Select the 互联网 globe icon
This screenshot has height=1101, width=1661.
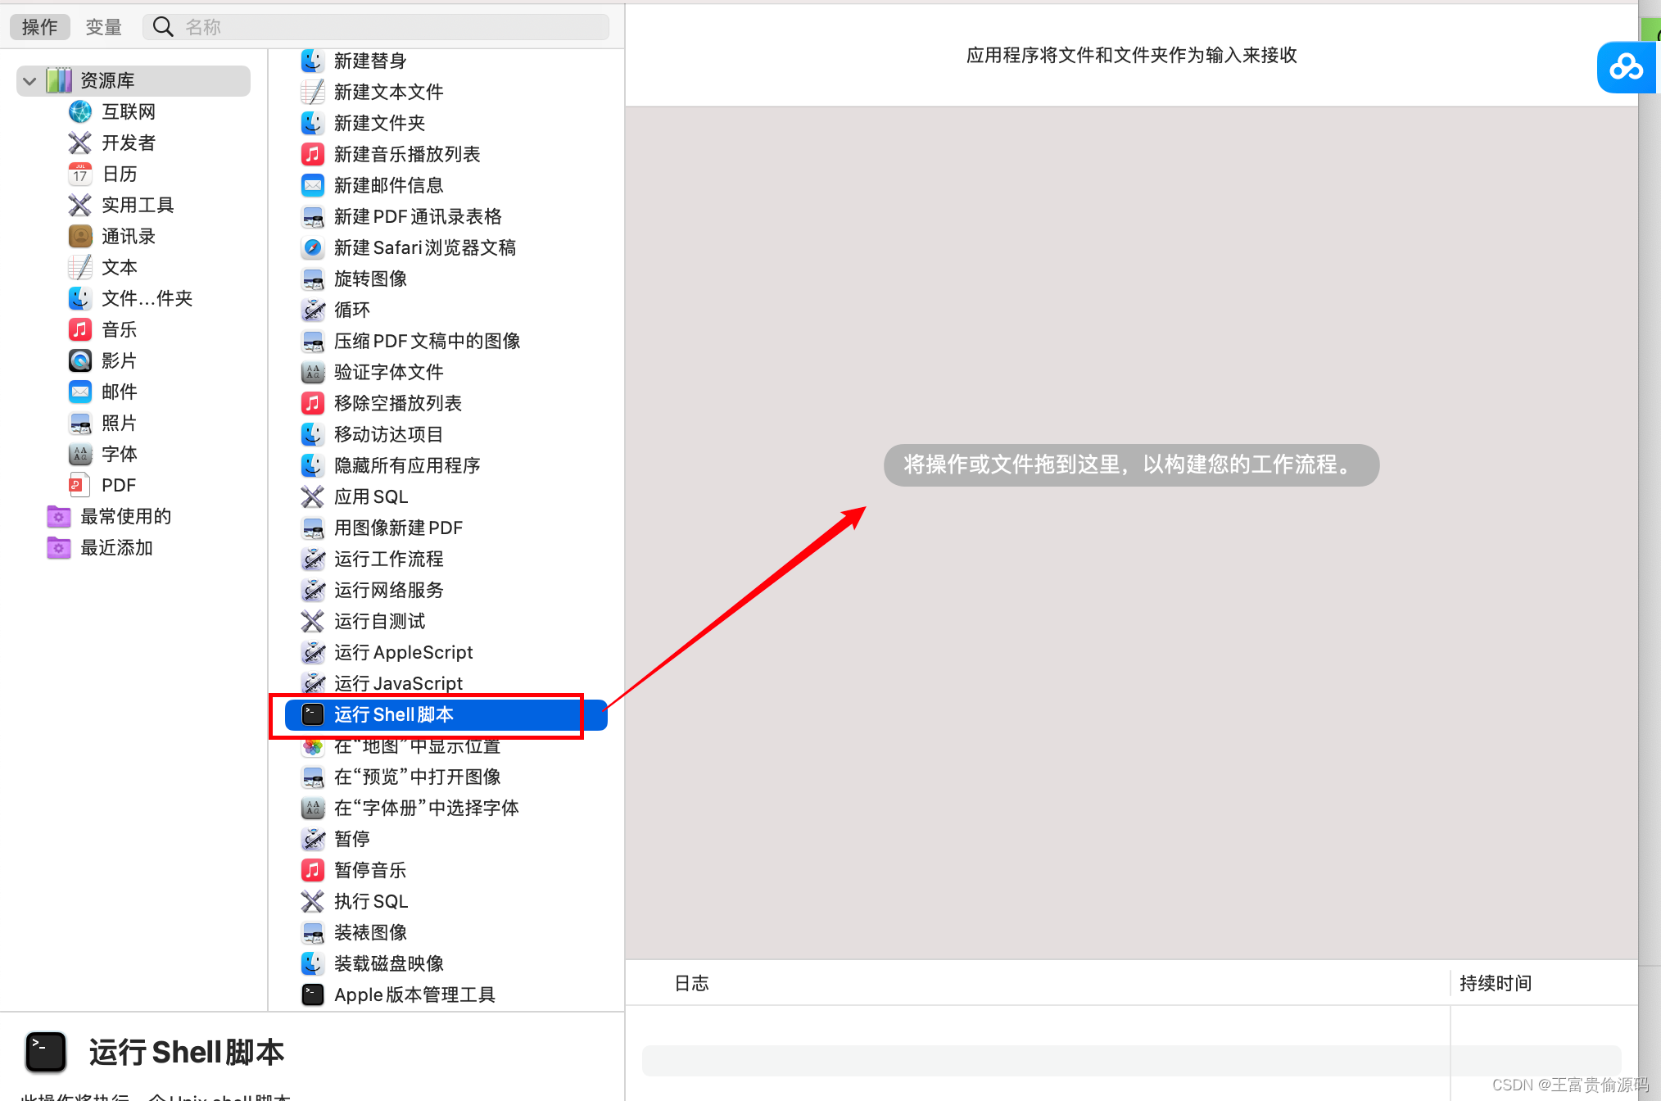click(x=80, y=111)
